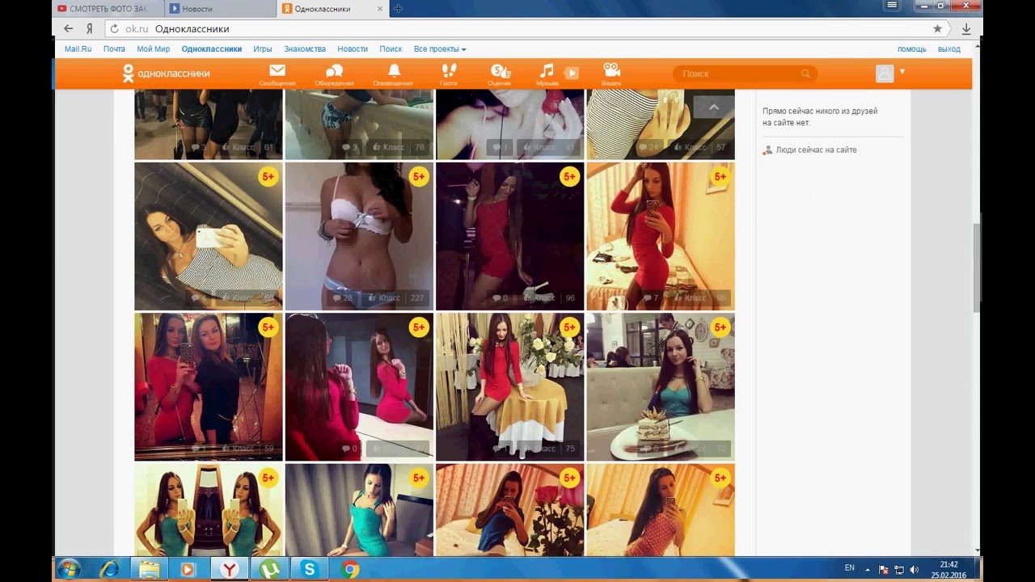Open the Обсуждения chat bubbles icon
The image size is (1035, 582).
pos(334,70)
